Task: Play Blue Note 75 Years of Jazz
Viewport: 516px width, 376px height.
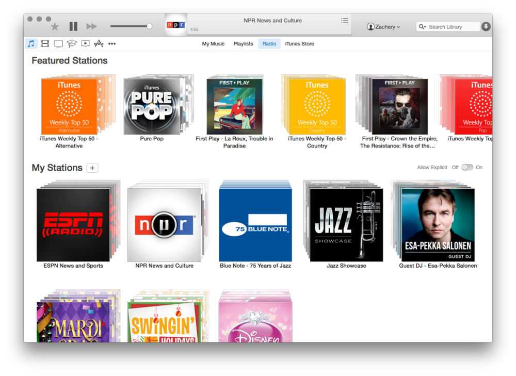Action: (255, 225)
